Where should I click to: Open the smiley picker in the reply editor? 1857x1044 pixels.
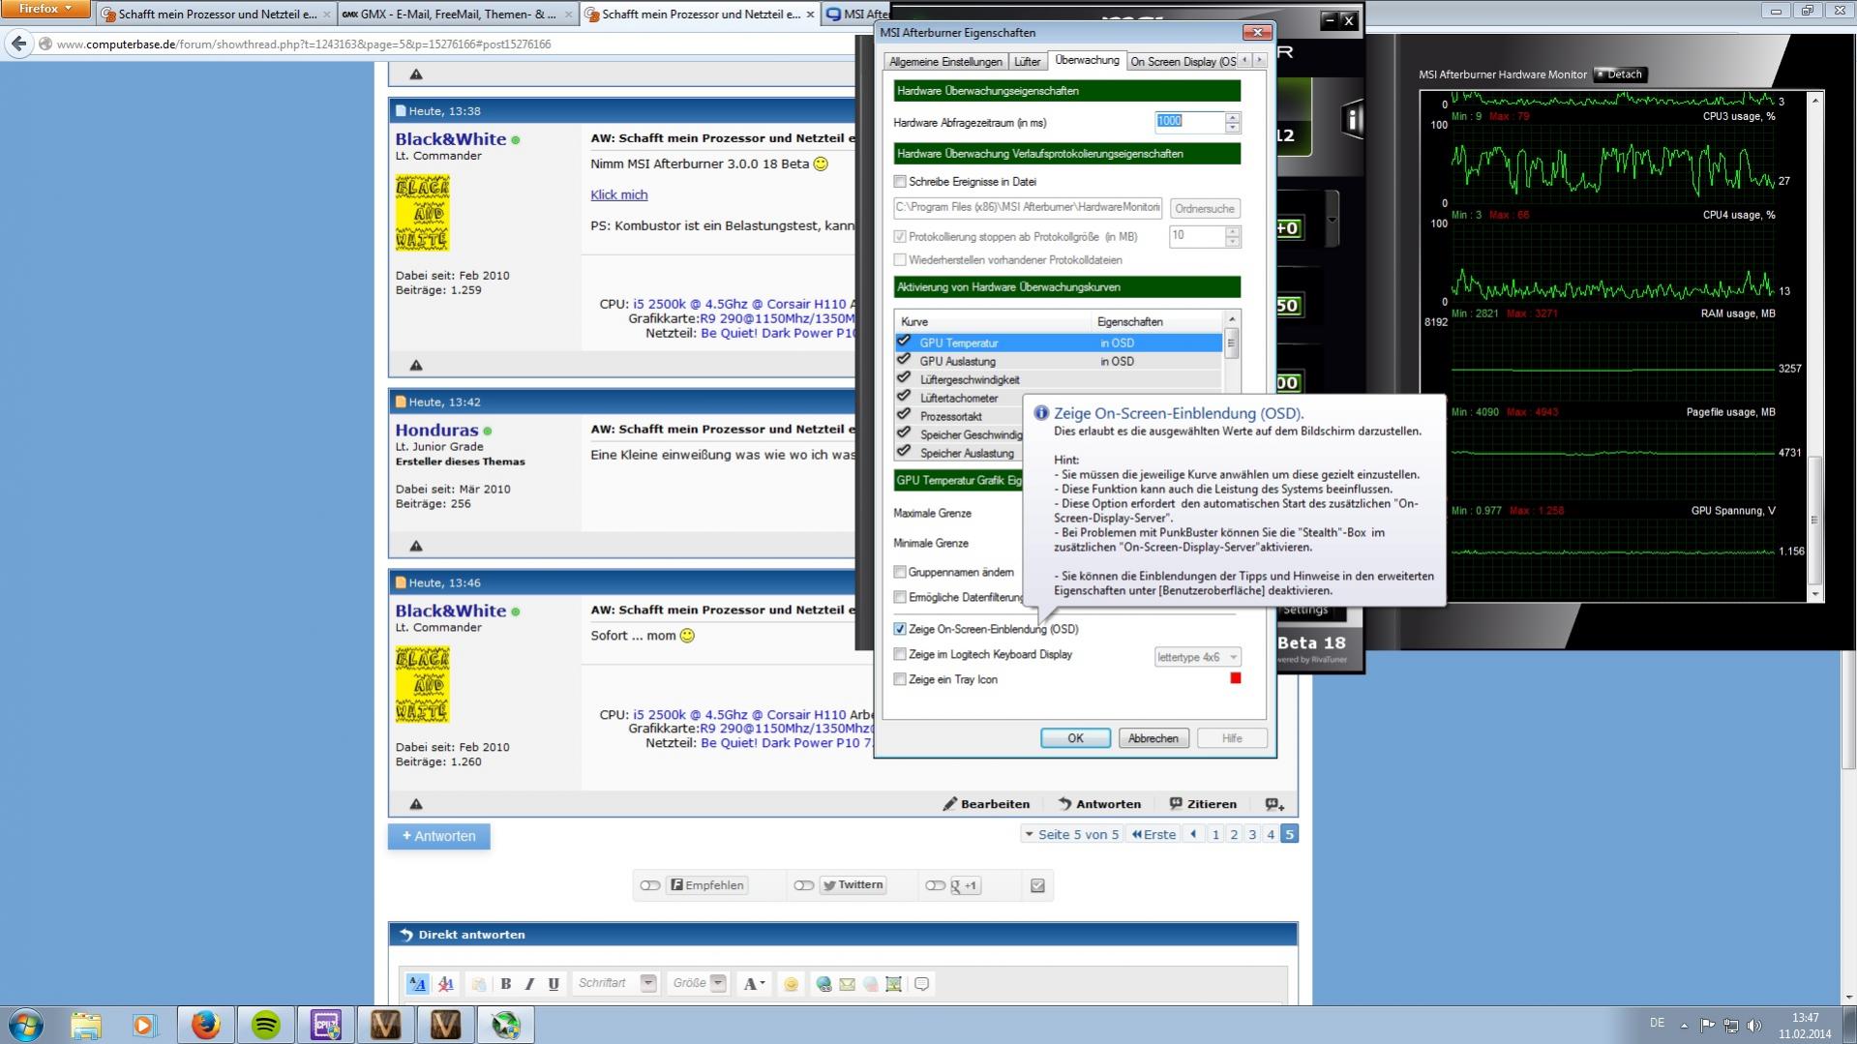click(x=791, y=984)
